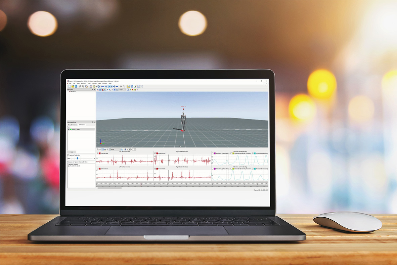The image size is (397, 265).
Task: Click the New document toolbar icon
Action: 69,87
